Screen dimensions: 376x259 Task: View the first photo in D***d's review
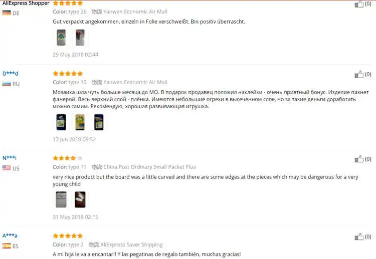[61, 122]
